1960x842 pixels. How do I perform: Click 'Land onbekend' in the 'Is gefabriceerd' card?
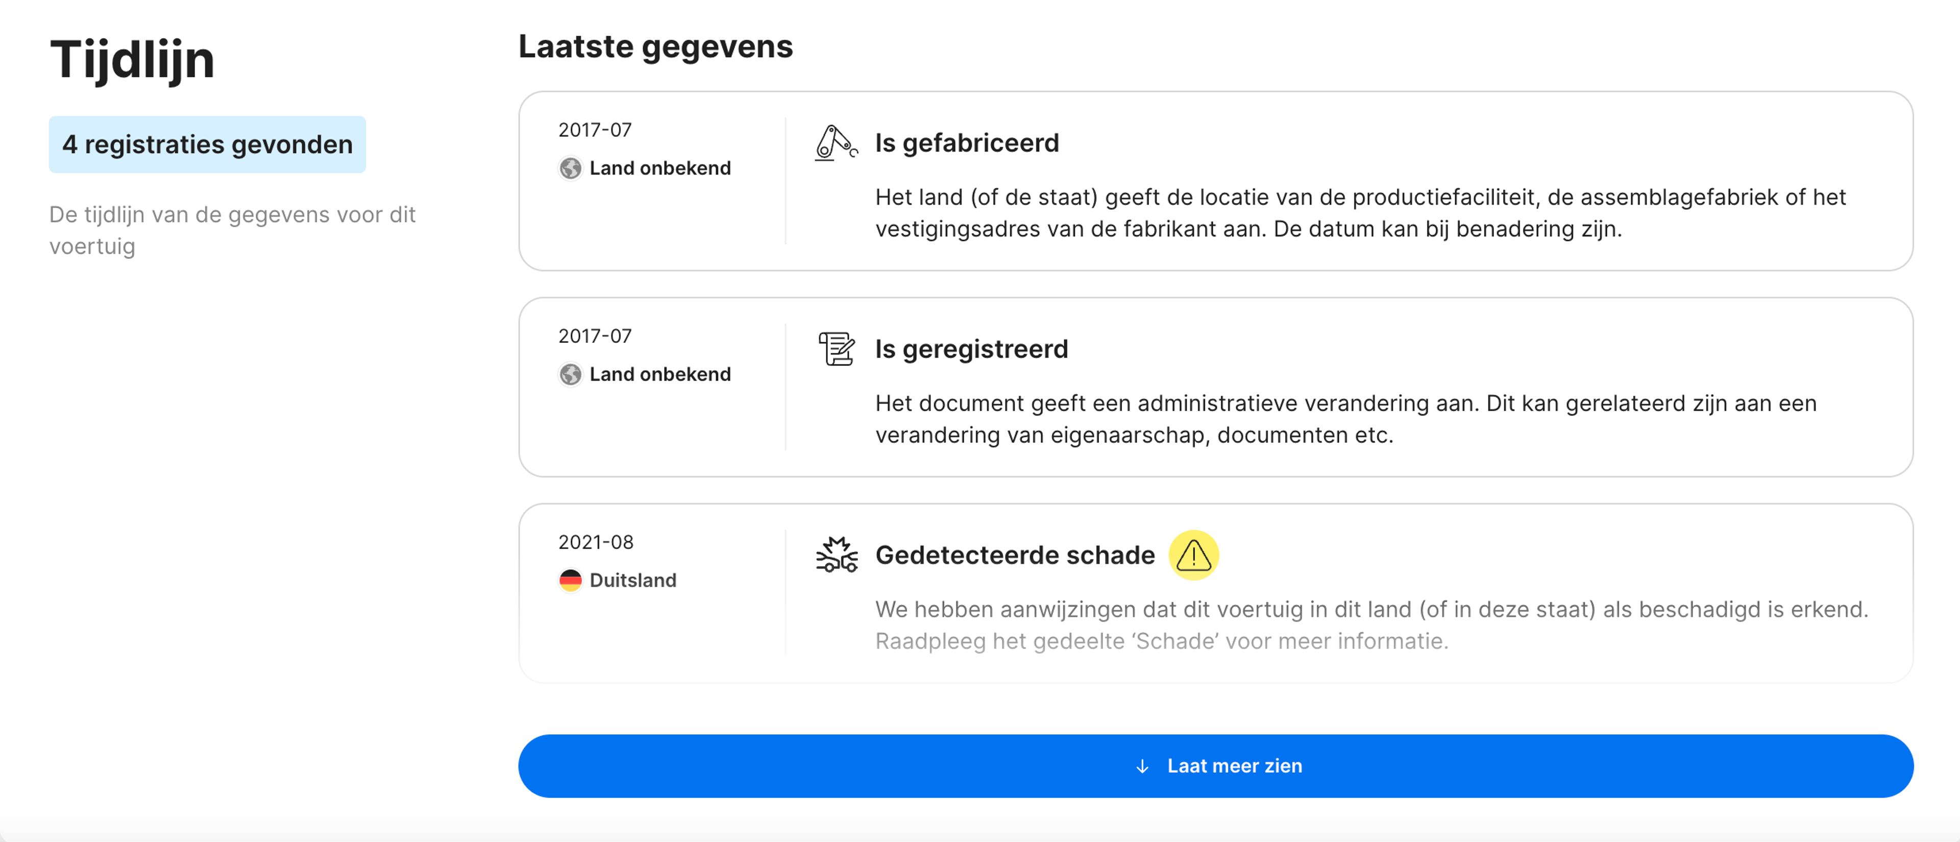click(659, 168)
